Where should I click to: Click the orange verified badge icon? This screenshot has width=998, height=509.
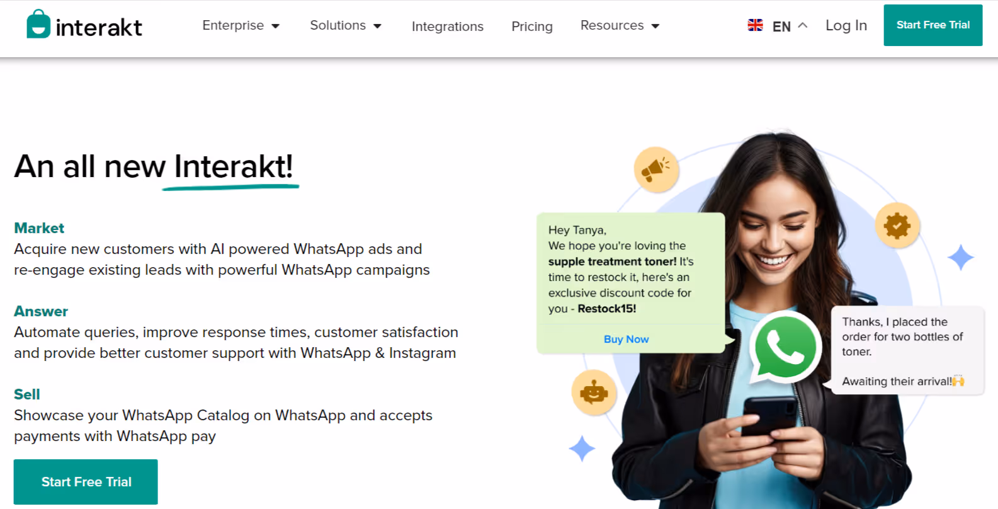coord(897,225)
